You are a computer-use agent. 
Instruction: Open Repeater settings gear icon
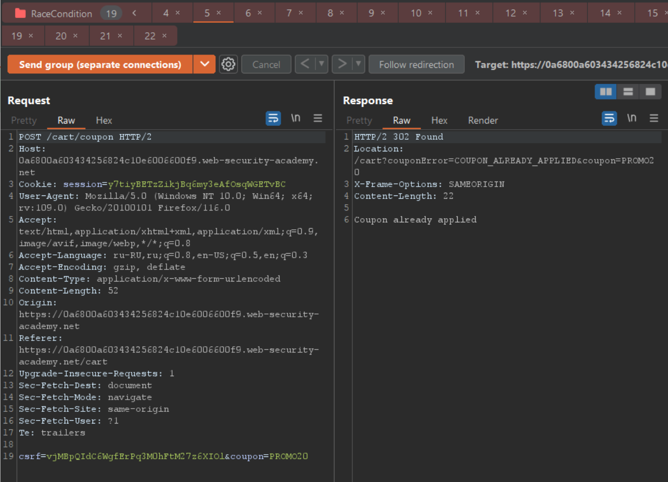[228, 65]
